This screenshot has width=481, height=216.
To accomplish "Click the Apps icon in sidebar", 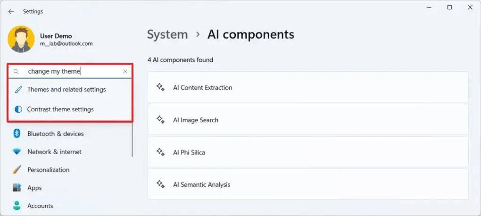I will point(17,188).
